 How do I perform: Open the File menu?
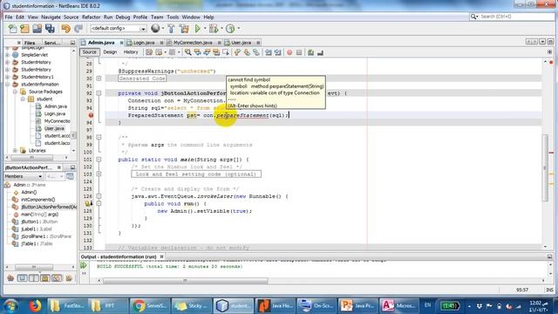(x=9, y=17)
